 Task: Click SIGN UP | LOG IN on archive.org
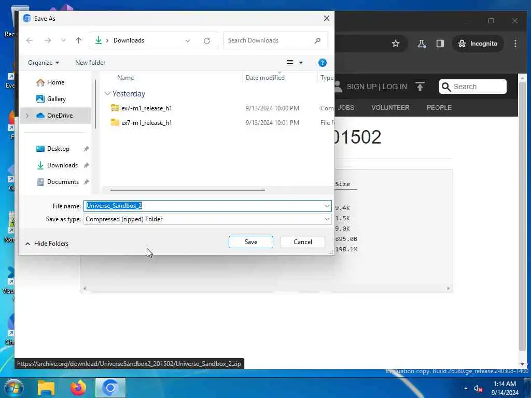[376, 87]
